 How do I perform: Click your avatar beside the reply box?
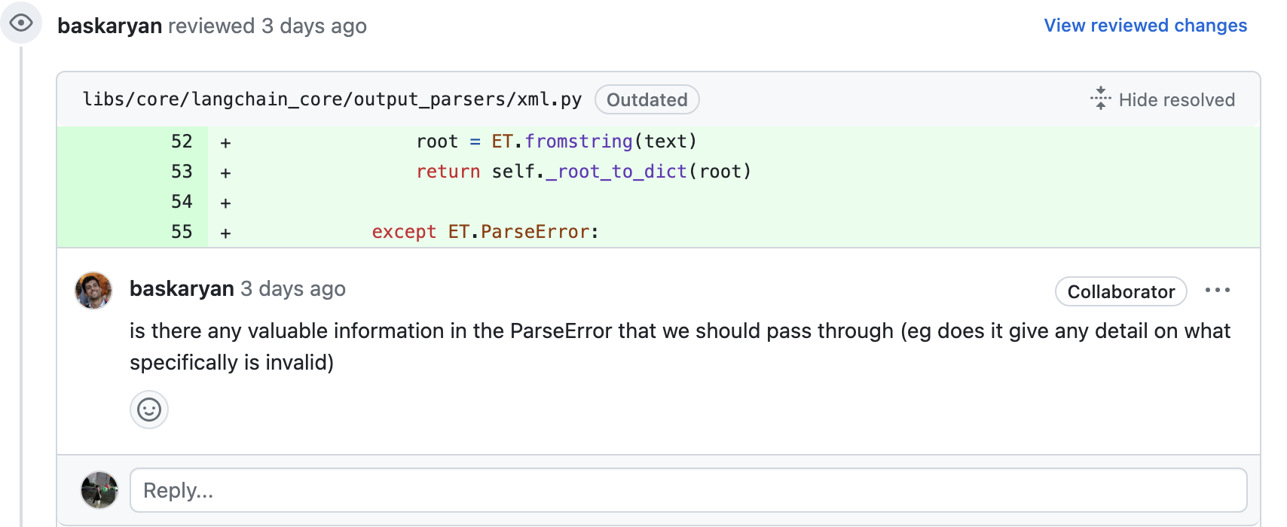(x=99, y=490)
